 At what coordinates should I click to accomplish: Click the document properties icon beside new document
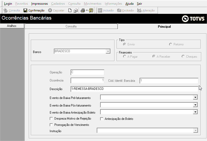[76, 10]
